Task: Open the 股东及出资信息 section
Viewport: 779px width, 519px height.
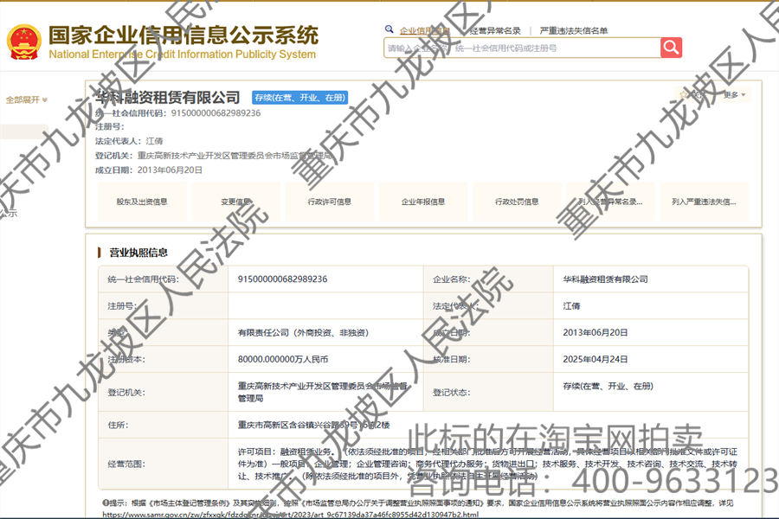Action: click(142, 202)
